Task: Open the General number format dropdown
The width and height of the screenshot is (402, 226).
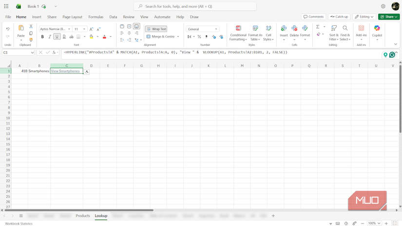Action: click(203, 29)
